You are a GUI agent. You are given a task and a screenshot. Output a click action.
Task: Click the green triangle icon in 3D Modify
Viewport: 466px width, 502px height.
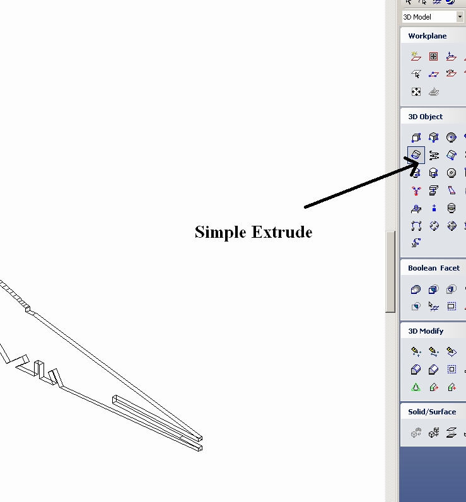(x=416, y=387)
